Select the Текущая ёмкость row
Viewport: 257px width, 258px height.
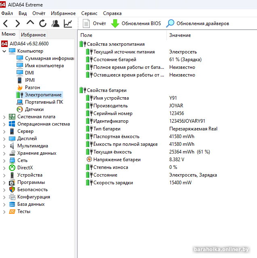tap(112, 152)
